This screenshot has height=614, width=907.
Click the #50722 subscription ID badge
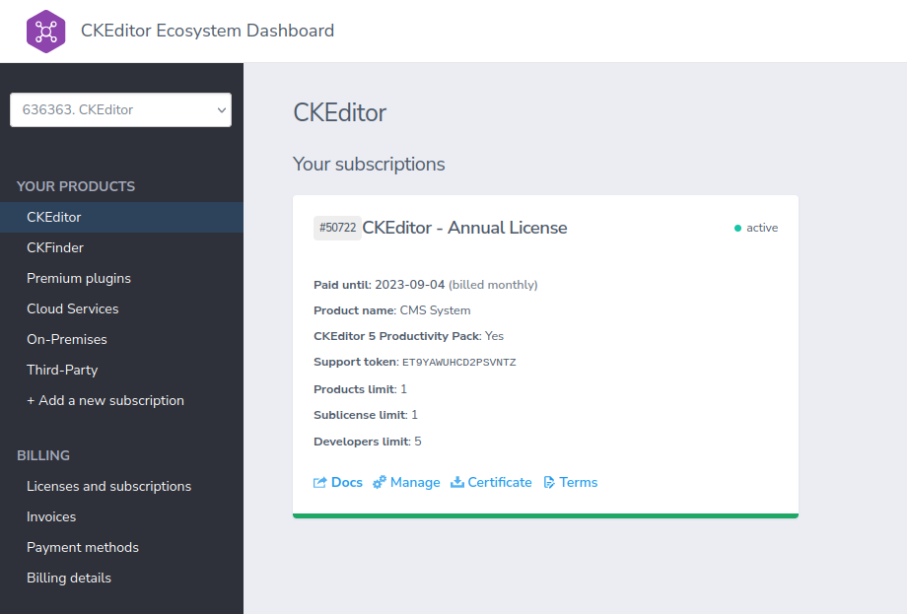(x=337, y=228)
